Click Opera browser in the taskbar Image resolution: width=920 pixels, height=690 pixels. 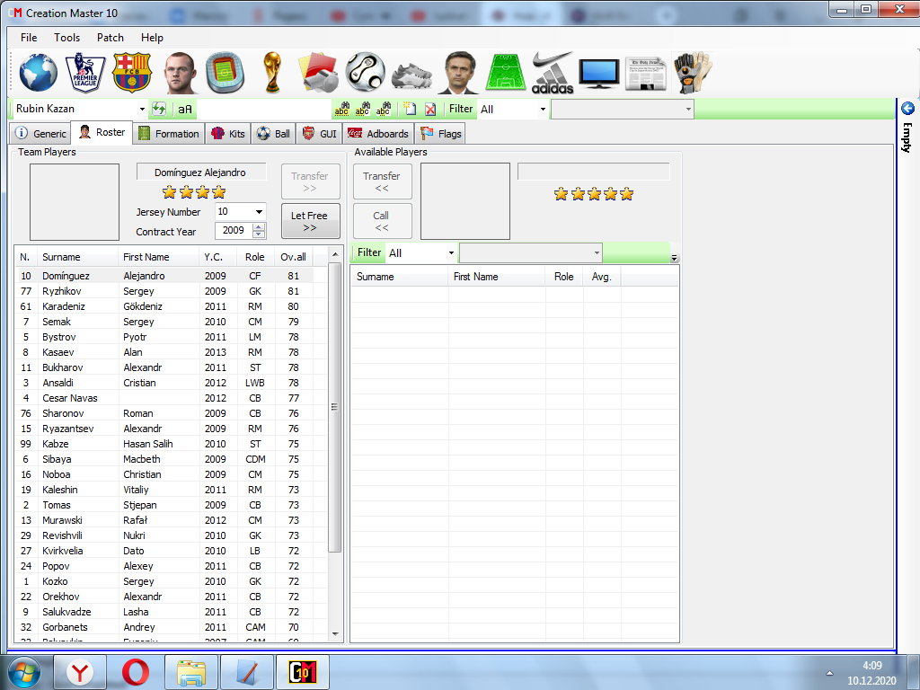tap(136, 671)
